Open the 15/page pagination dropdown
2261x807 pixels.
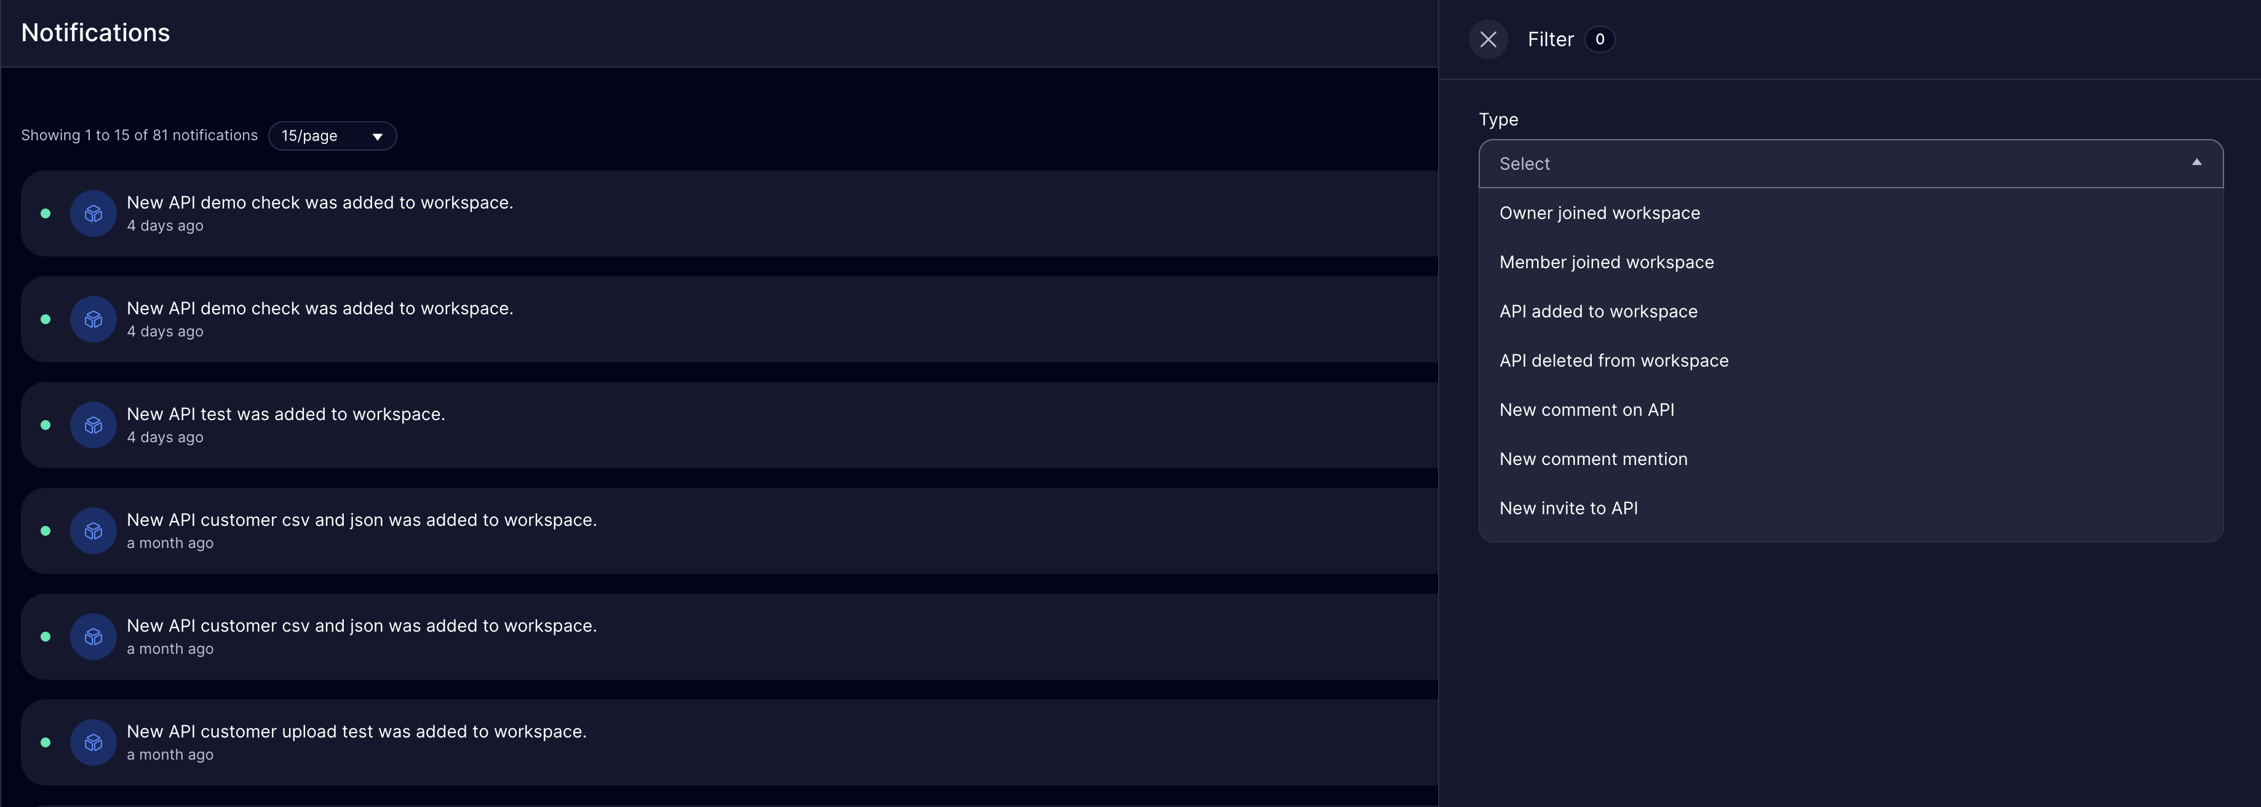coord(332,136)
